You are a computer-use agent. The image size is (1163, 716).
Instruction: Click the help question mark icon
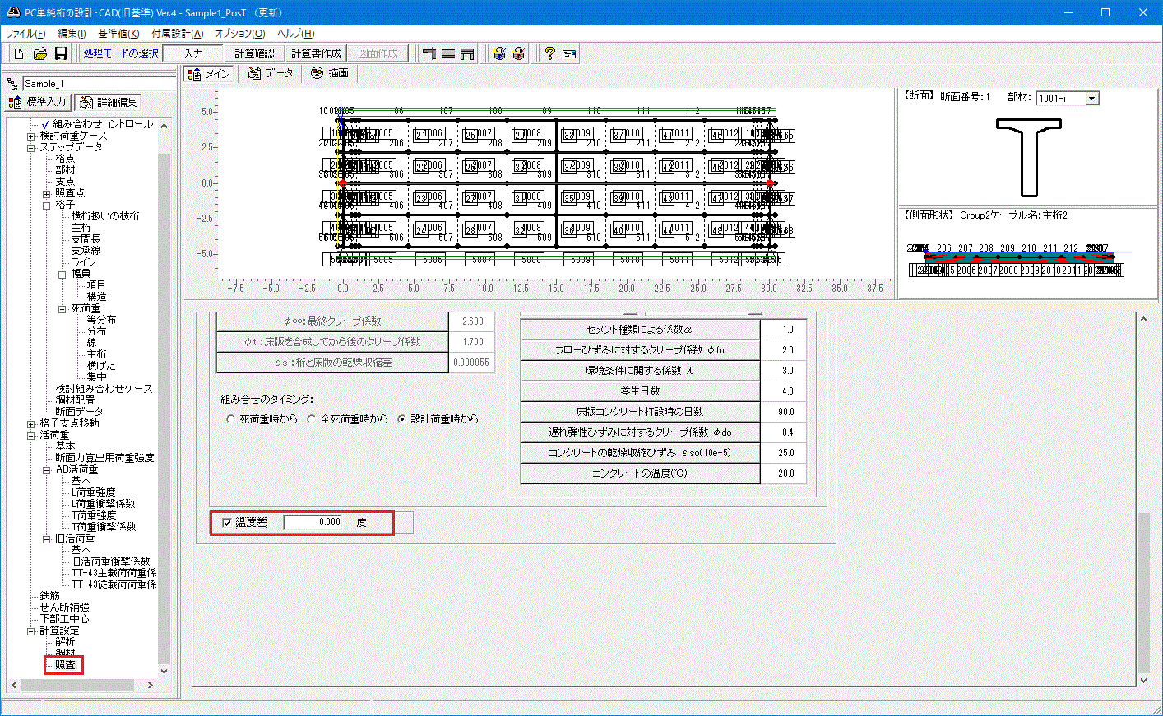coord(549,53)
